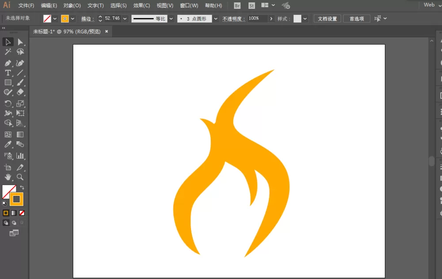Open the 编辑(E) menu
This screenshot has height=279, width=442.
coord(49,6)
